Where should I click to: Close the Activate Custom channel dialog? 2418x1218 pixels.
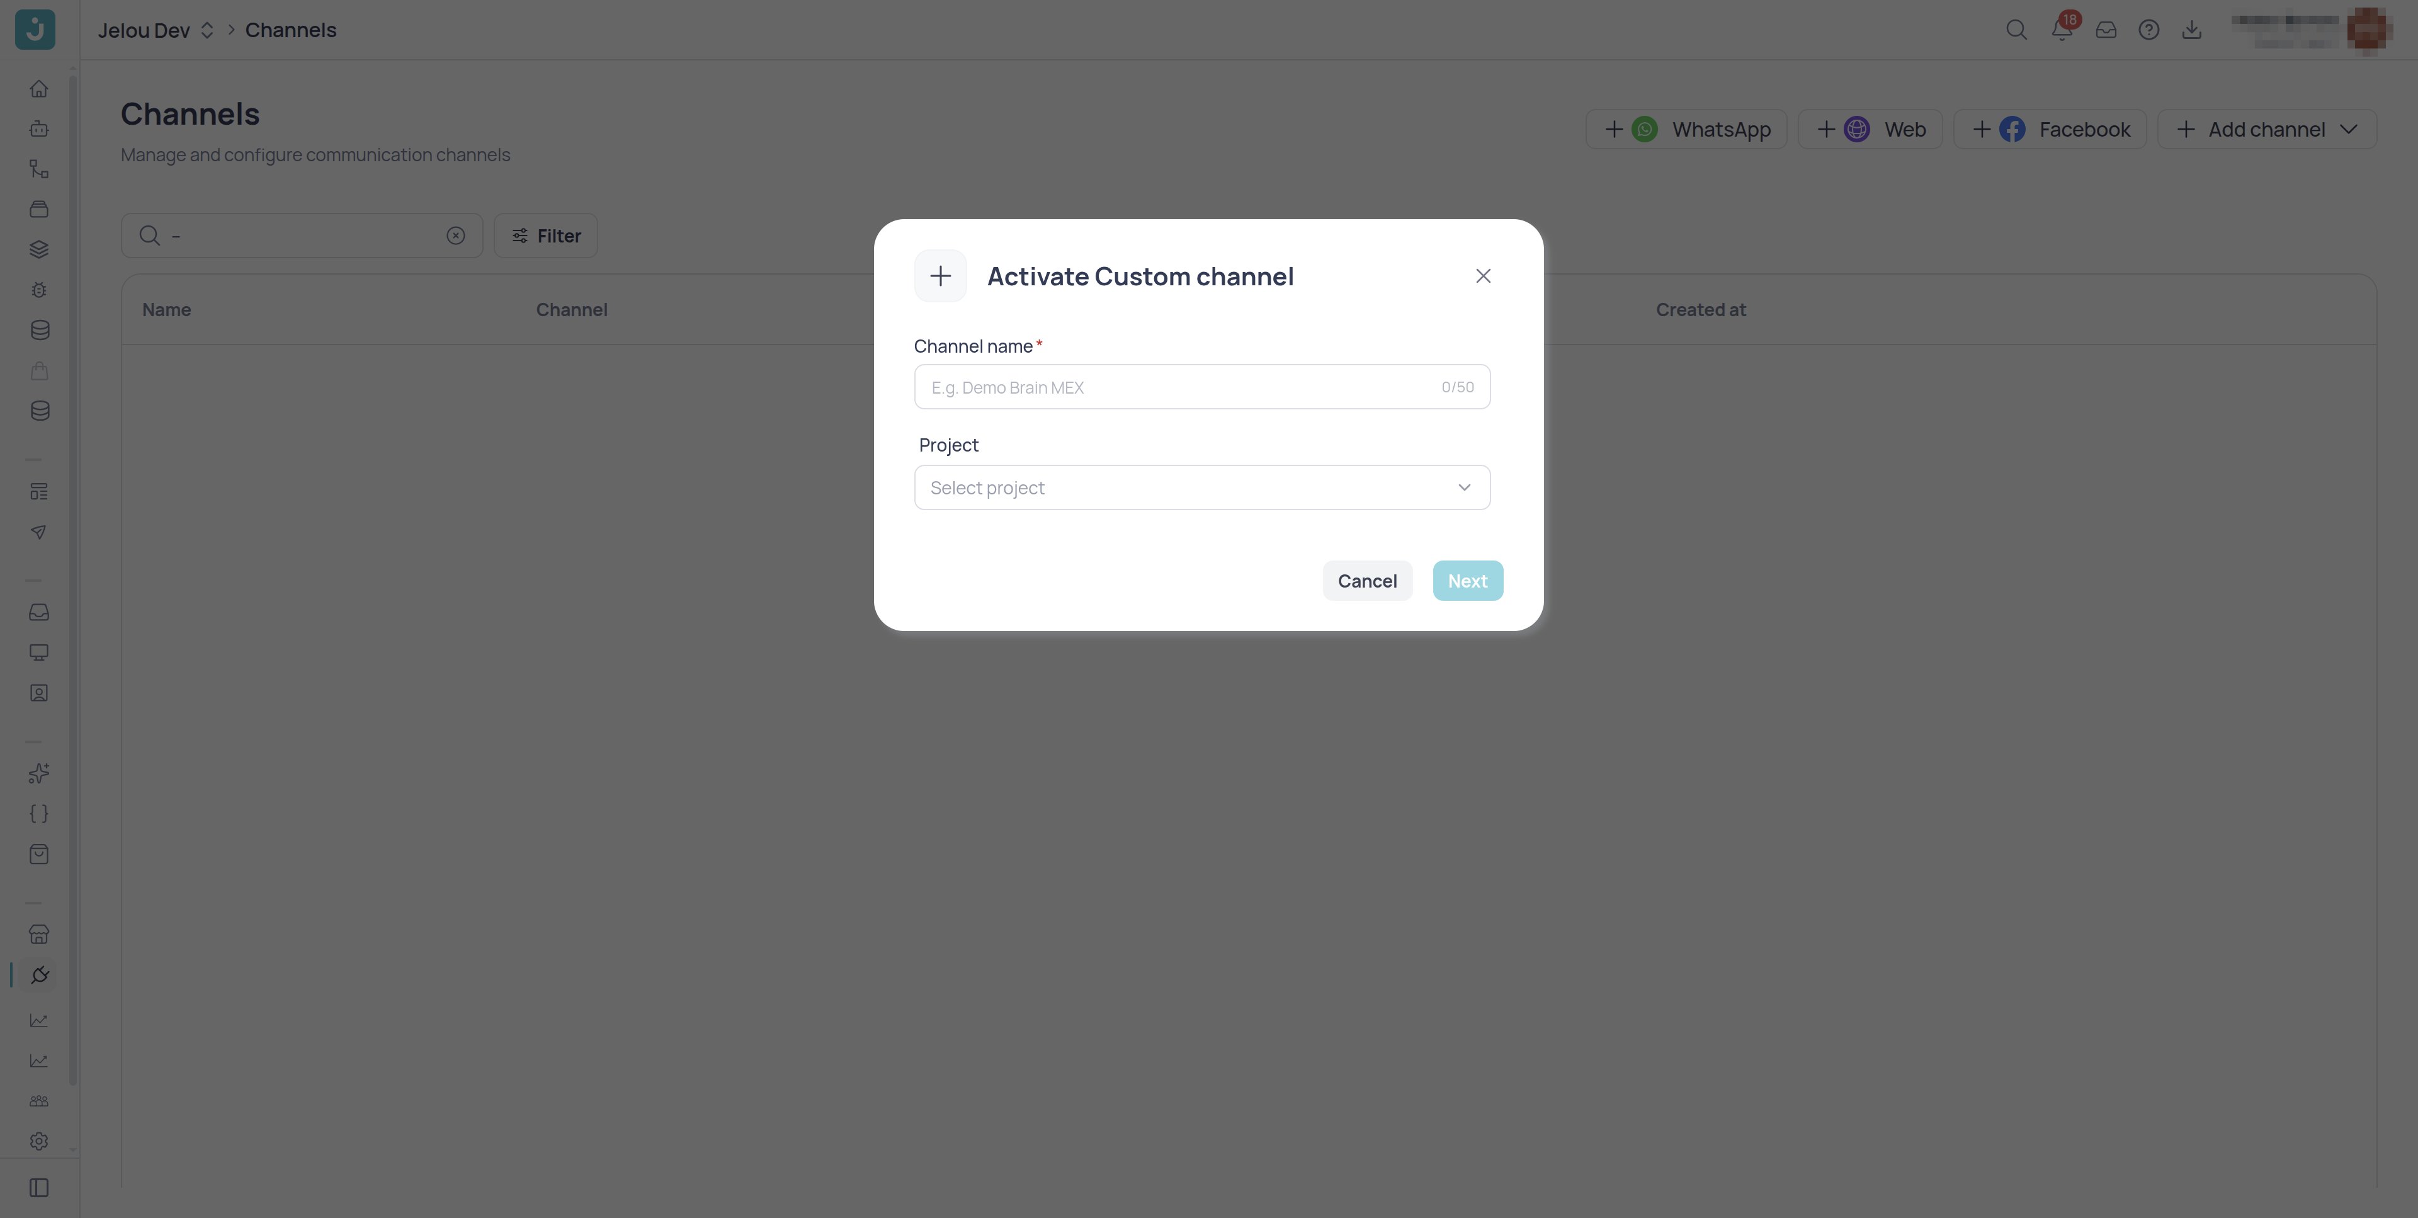point(1483,276)
